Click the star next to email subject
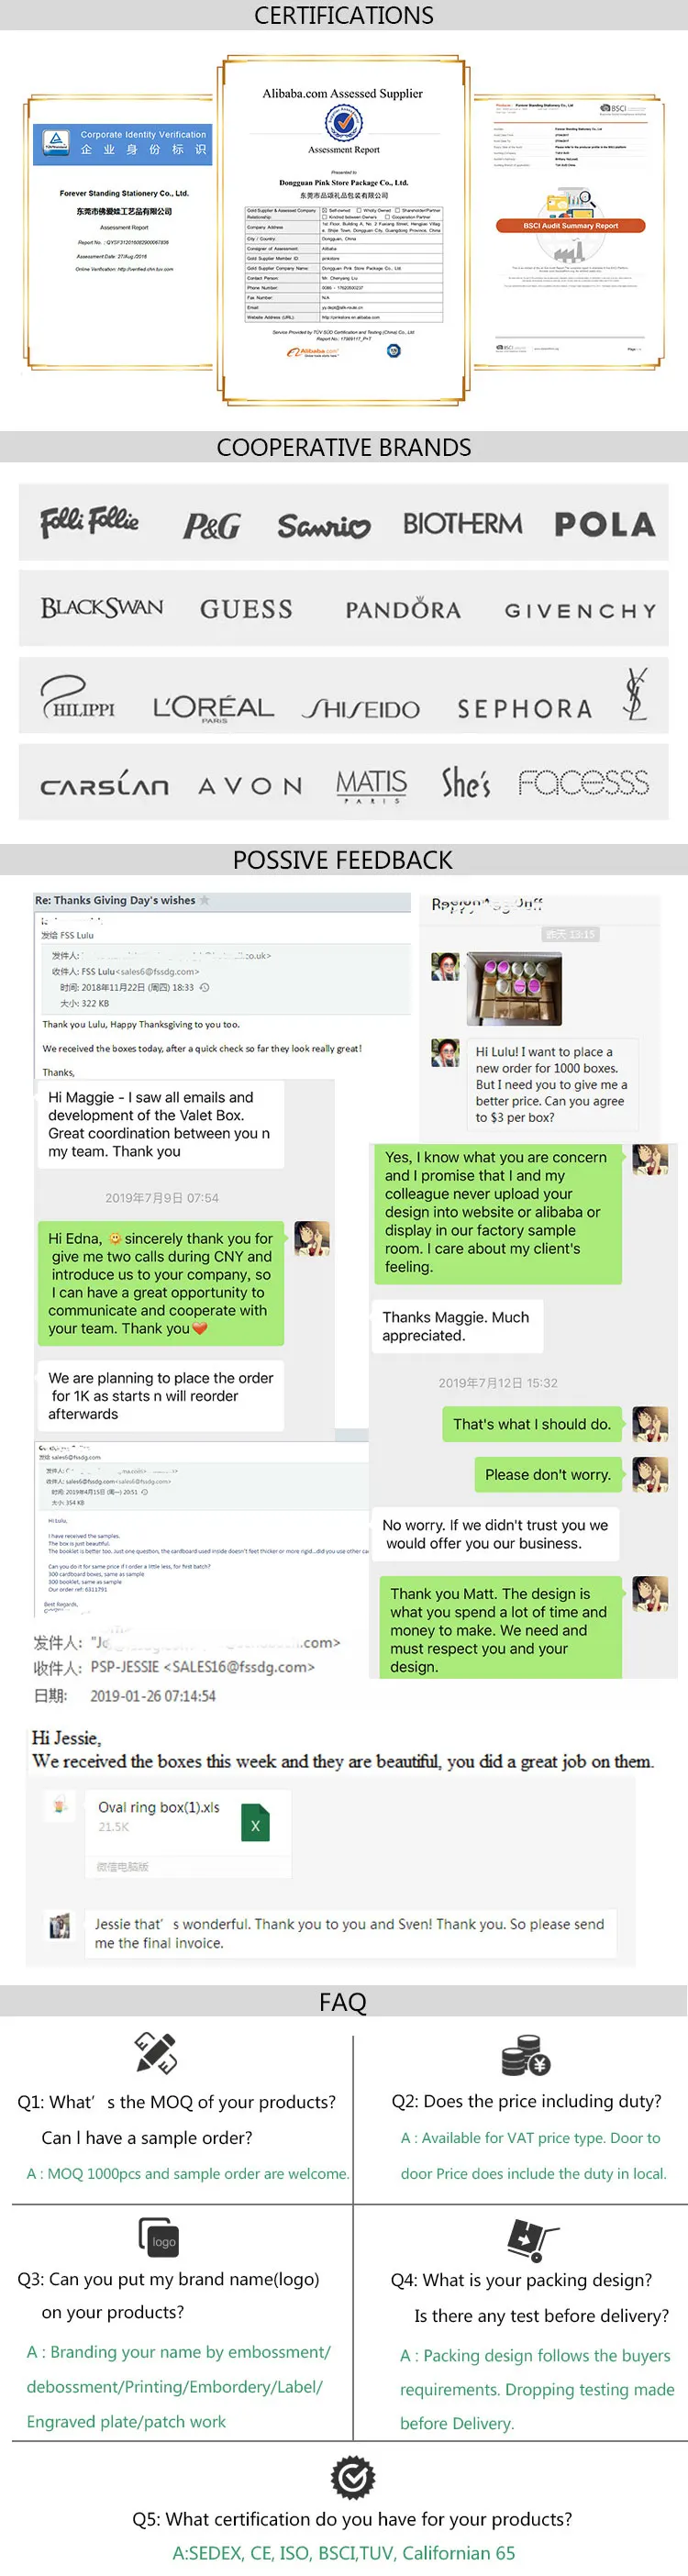Viewport: 688px width, 2576px height. pyautogui.click(x=205, y=900)
